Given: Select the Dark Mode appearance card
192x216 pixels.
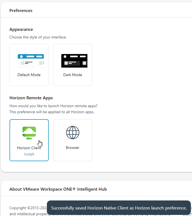Looking at the screenshot, I should pos(73,65).
